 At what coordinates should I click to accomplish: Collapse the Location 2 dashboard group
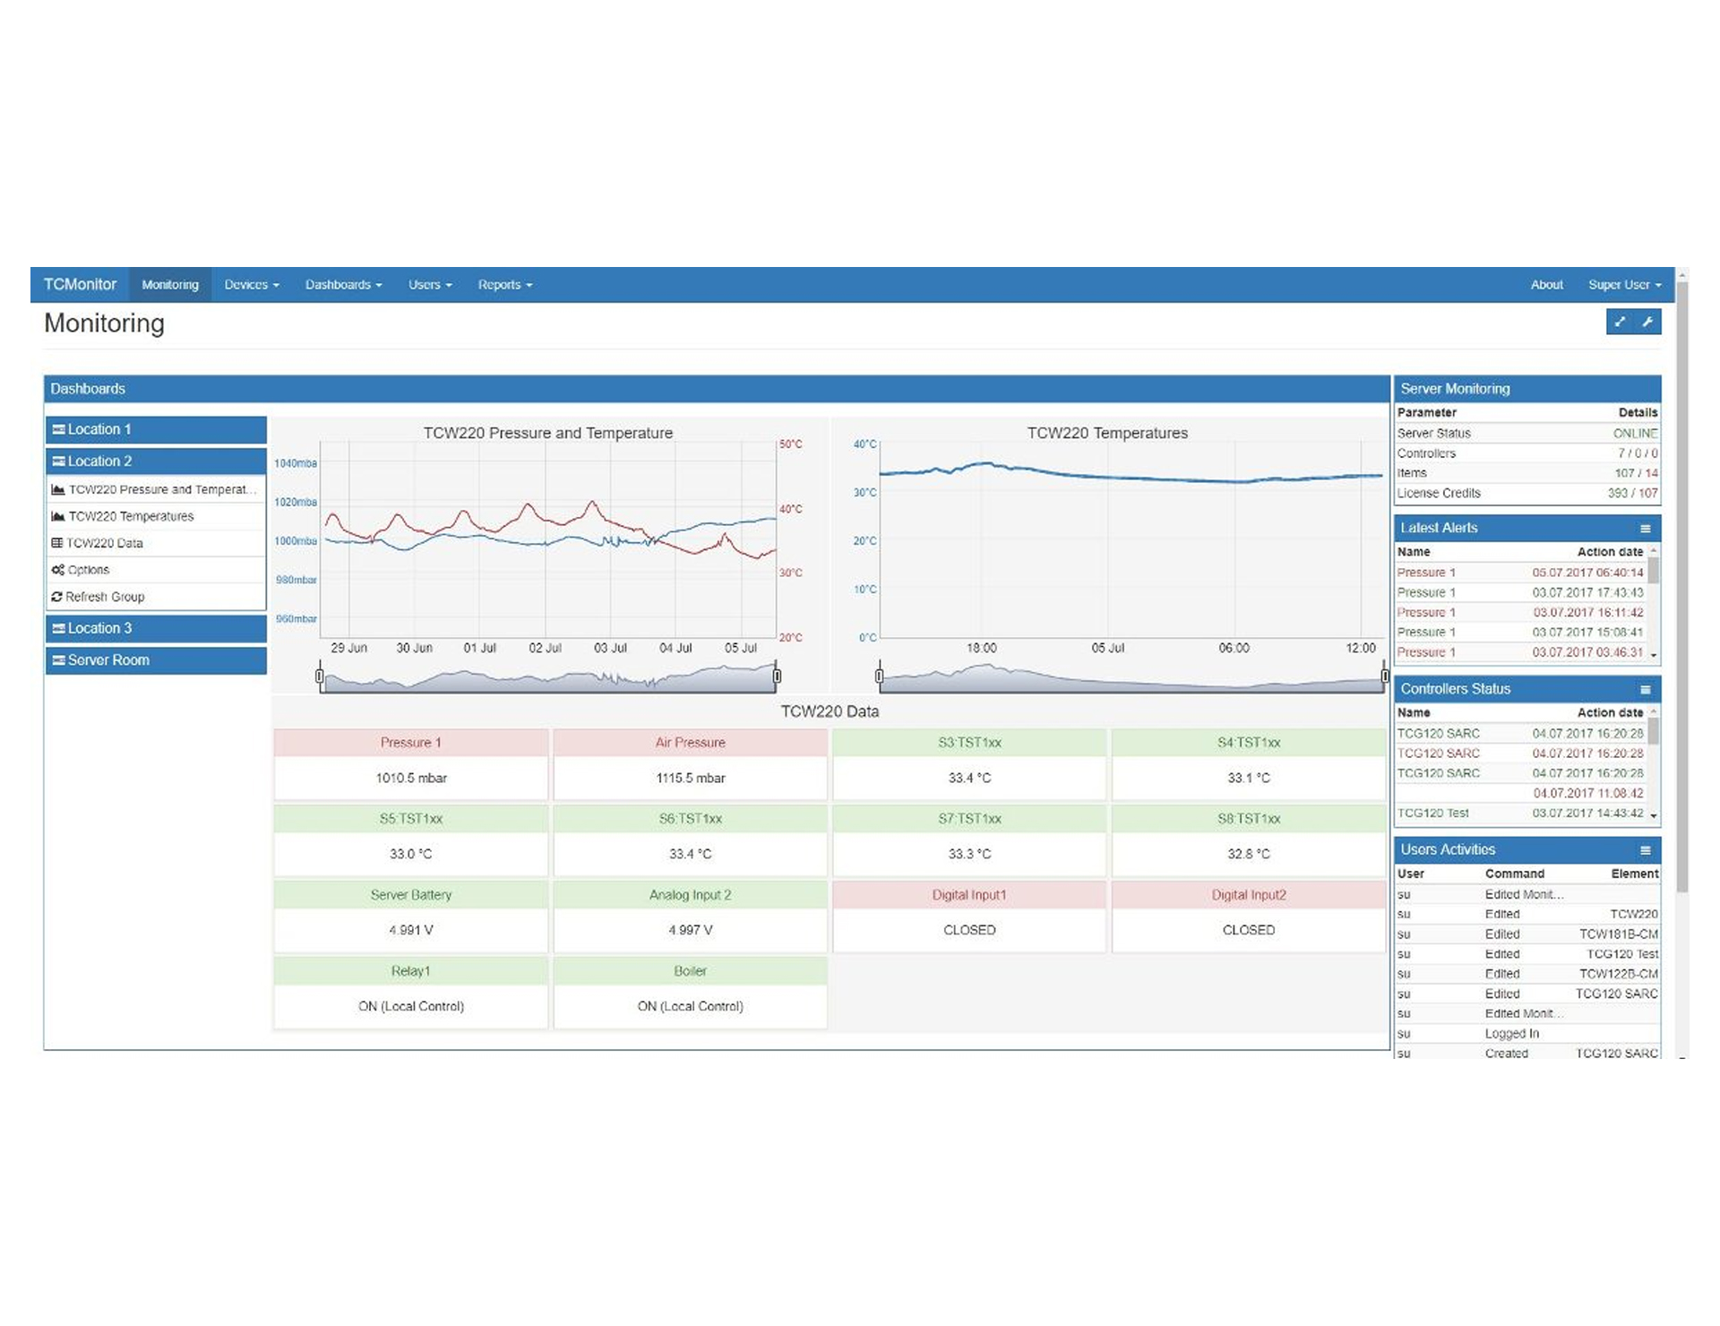tap(155, 461)
